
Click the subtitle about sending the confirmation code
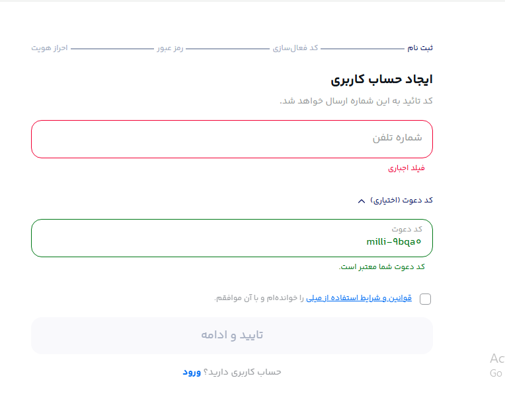pyautogui.click(x=356, y=101)
